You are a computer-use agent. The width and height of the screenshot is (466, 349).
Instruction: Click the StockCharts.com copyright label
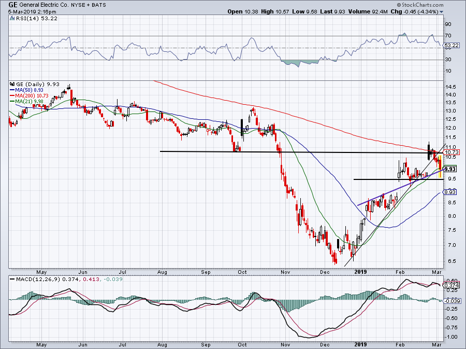tap(419, 5)
